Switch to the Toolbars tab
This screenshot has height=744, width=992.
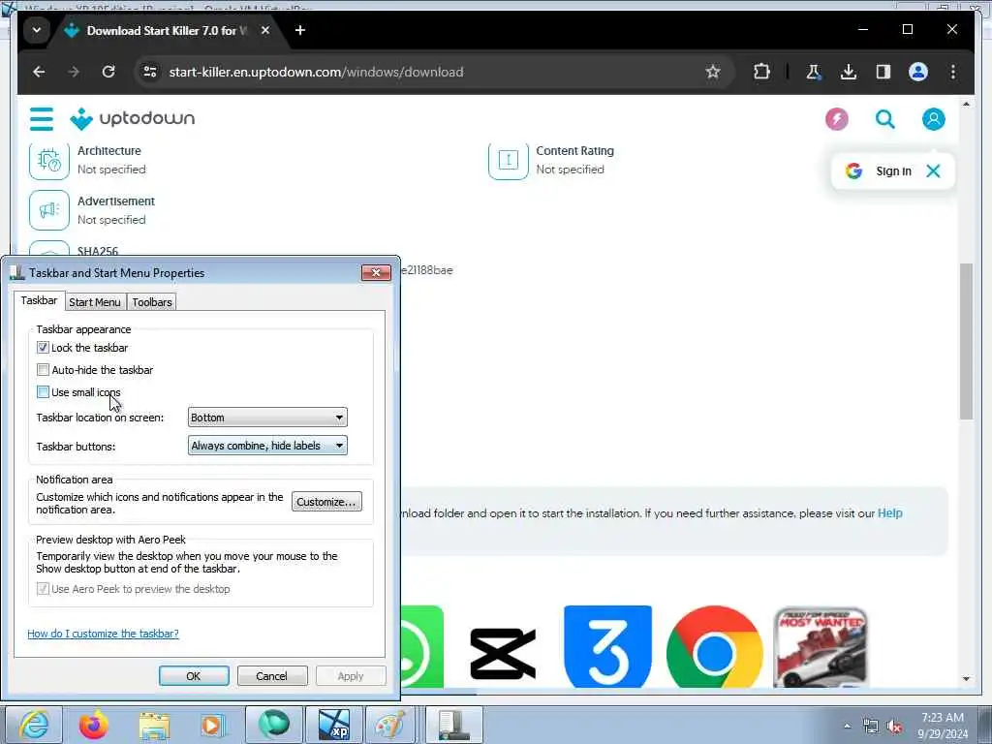(x=152, y=302)
